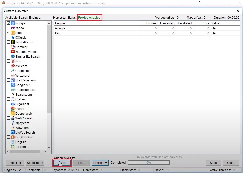Sort by the Errors column header
Screen dimensions: 243x173
[x=201, y=23]
